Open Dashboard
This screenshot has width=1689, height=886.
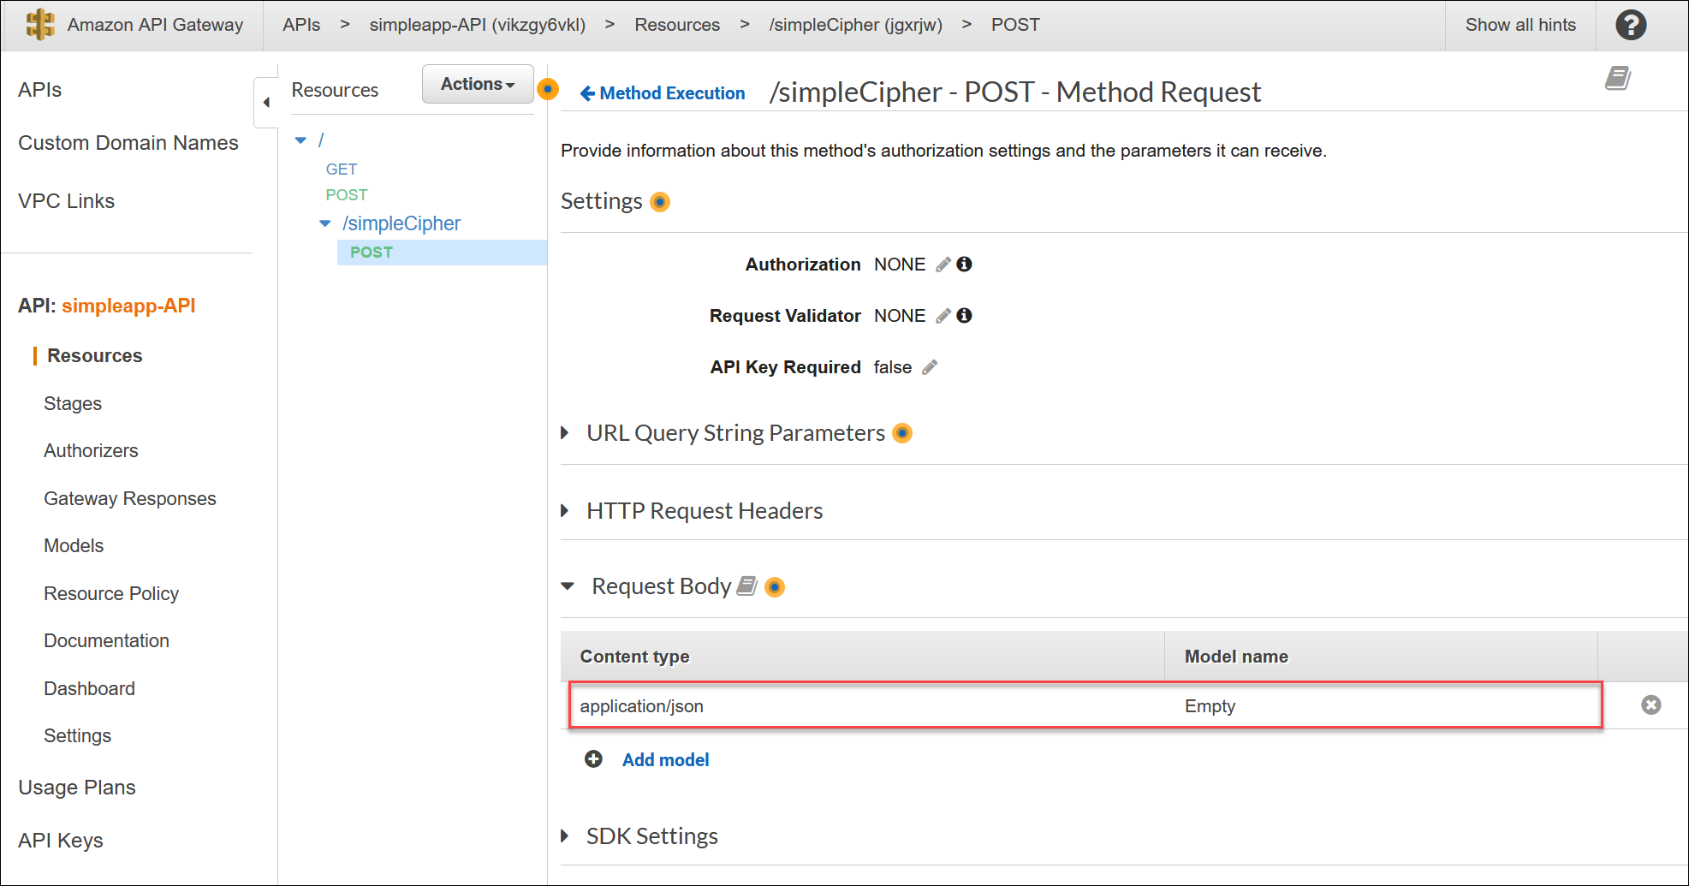point(90,688)
